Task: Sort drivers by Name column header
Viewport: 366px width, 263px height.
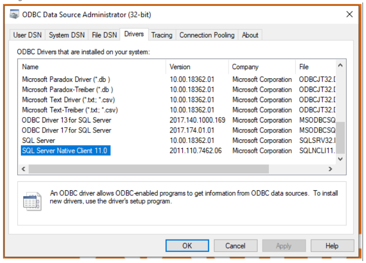Action: (92, 67)
